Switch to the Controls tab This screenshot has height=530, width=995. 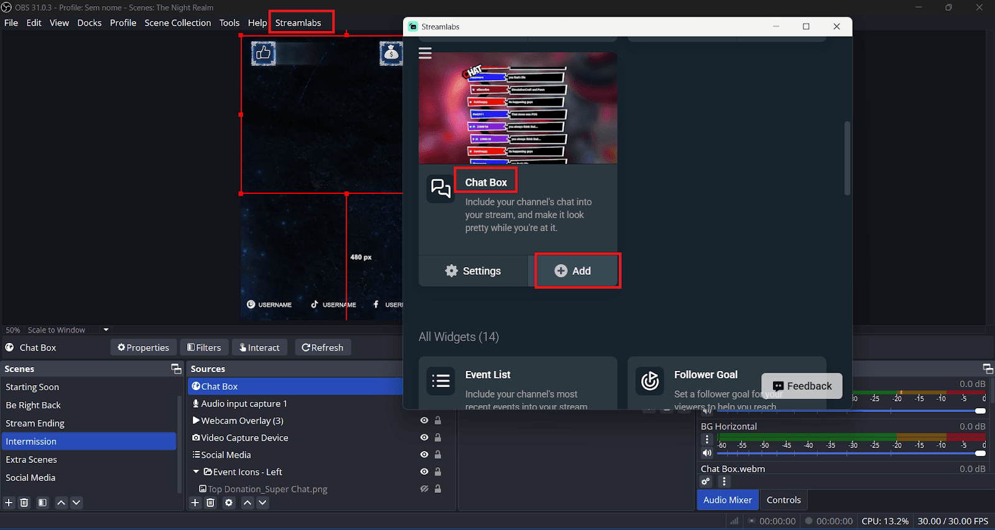click(784, 500)
